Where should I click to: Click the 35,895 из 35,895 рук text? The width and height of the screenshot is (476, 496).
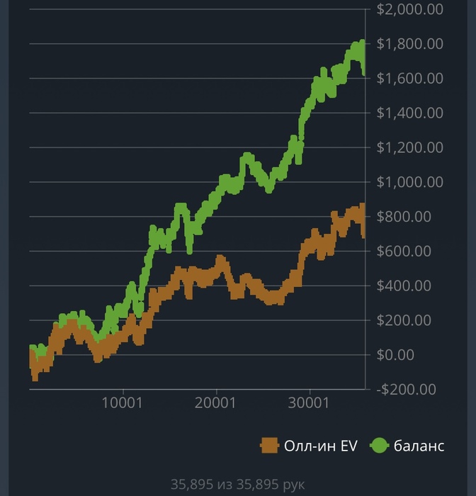pyautogui.click(x=238, y=485)
